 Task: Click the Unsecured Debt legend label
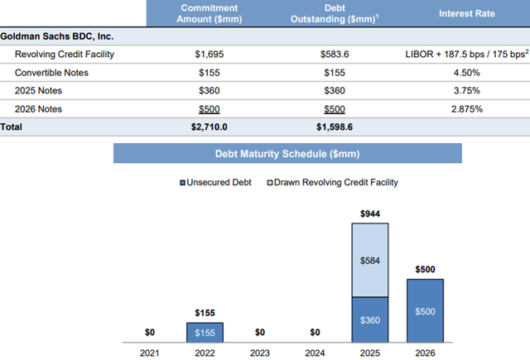(219, 182)
